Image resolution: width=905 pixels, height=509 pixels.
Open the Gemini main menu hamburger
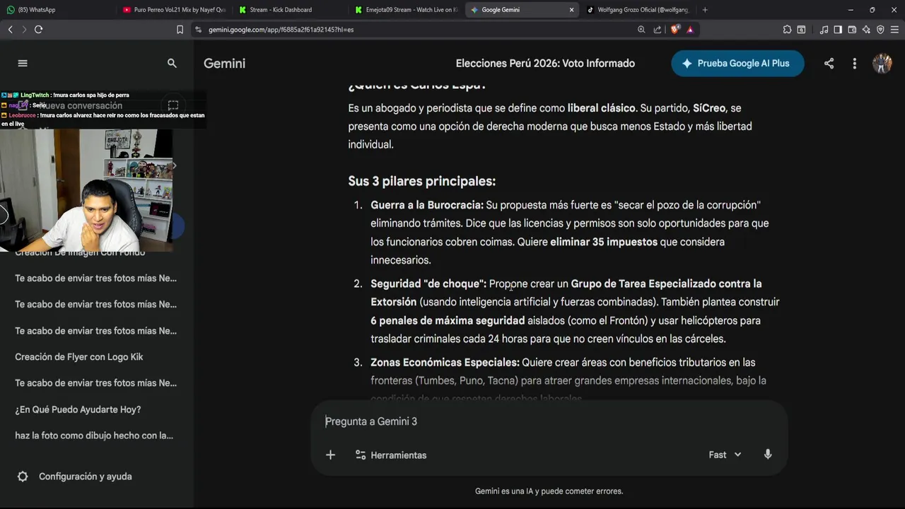23,63
